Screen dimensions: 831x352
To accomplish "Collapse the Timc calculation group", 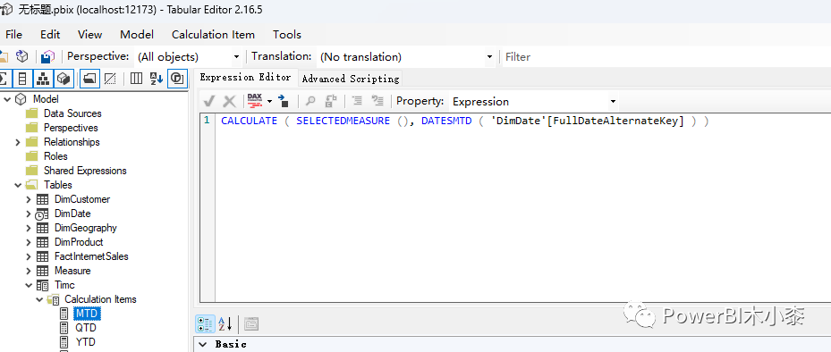I will click(x=29, y=285).
